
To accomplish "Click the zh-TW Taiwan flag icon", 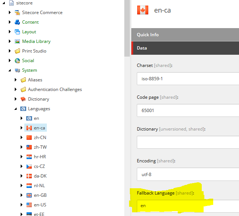I will 29,147.
